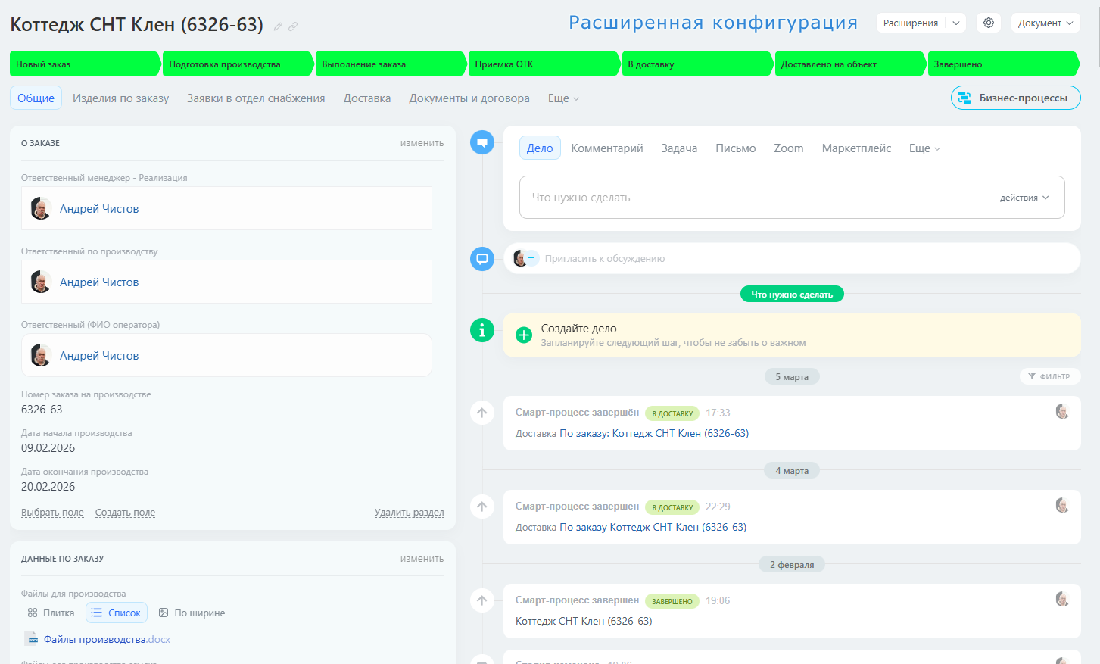Click the blue chat bubble timeline icon

point(482,142)
